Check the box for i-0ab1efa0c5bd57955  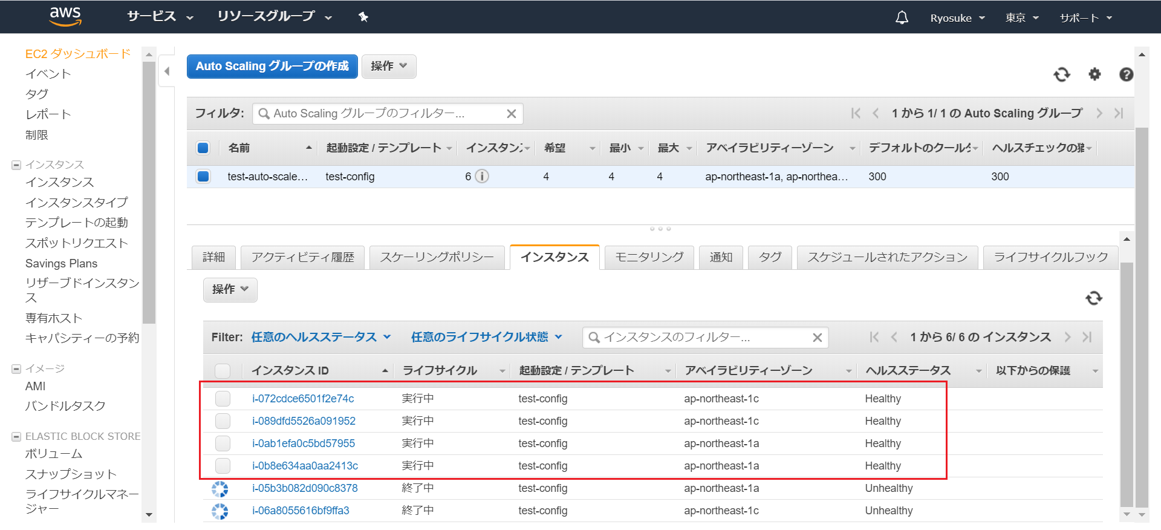tap(223, 443)
